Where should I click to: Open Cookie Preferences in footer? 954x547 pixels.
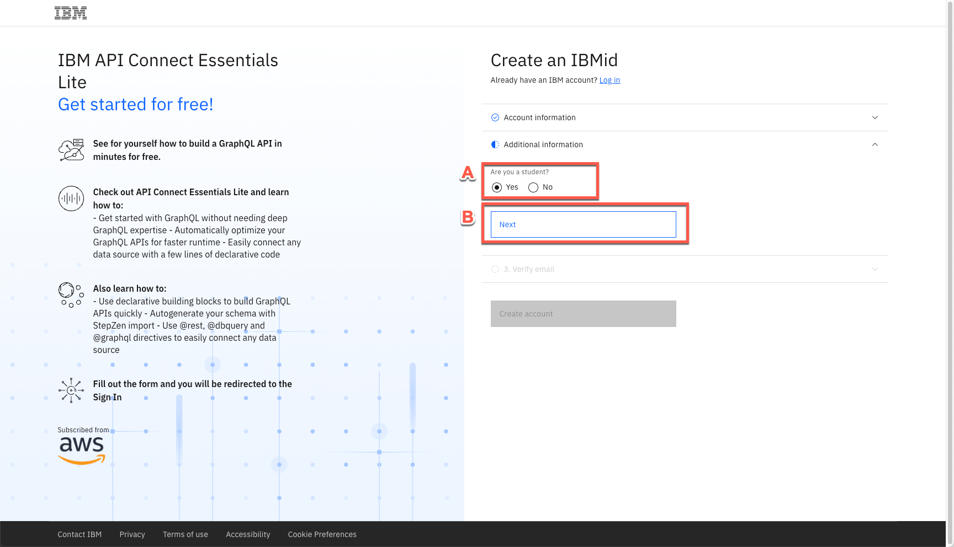[x=322, y=534]
